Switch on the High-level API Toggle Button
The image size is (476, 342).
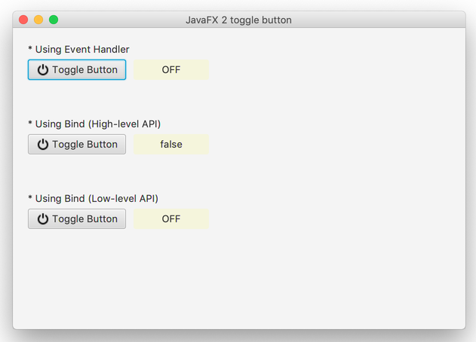77,145
